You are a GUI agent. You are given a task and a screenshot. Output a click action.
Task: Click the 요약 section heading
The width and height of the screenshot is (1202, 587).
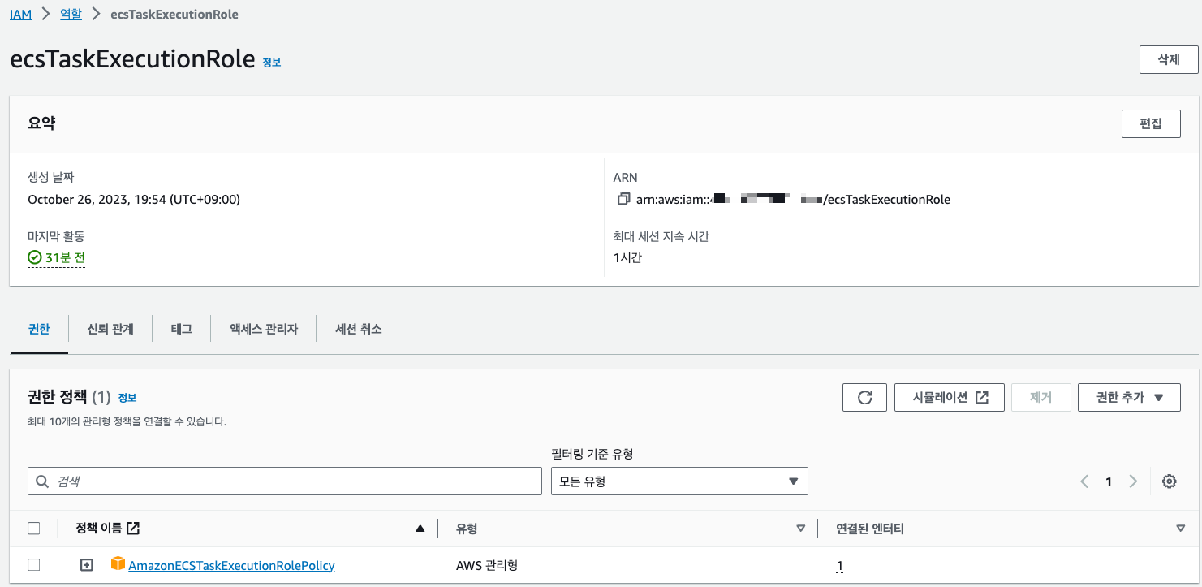41,123
